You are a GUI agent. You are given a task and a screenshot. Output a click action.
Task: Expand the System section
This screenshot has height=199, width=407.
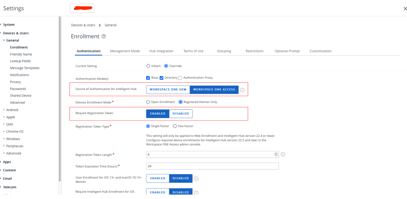(1, 25)
